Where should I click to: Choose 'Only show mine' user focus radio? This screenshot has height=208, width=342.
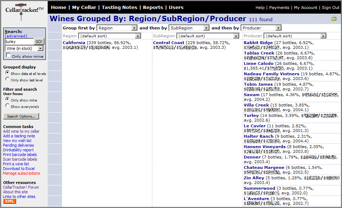click(x=8, y=99)
